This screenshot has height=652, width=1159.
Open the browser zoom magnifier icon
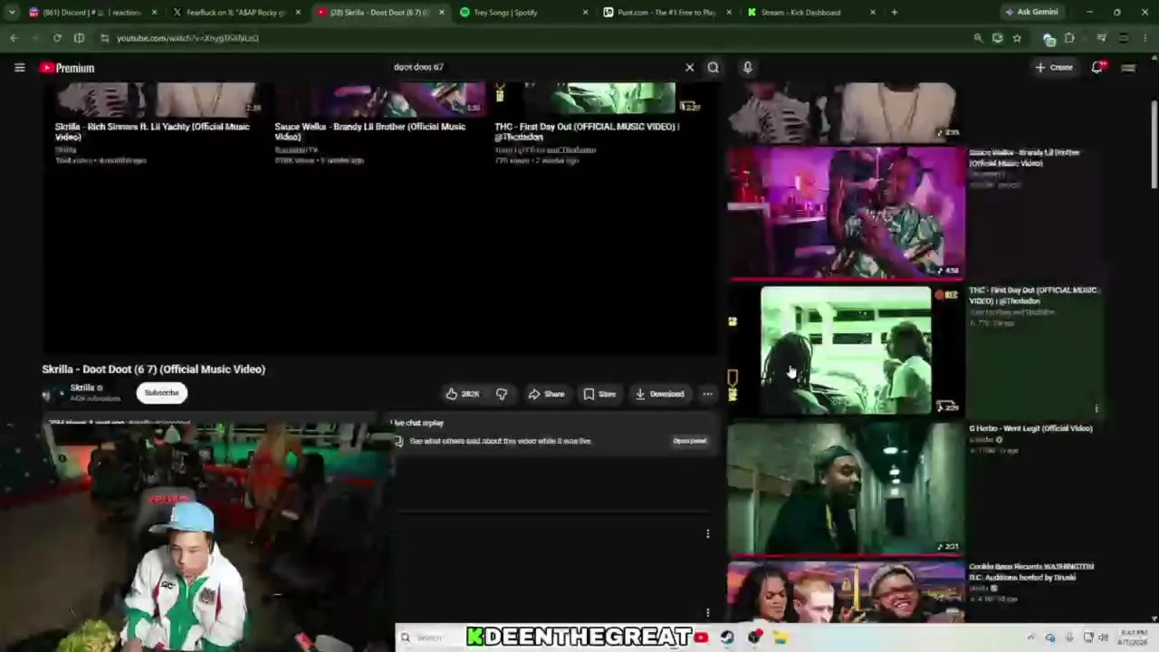coord(978,38)
